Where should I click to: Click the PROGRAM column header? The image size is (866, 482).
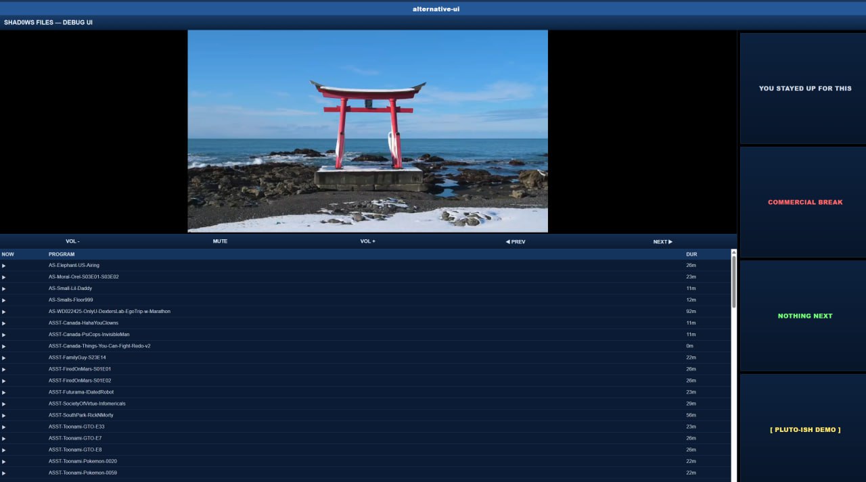[62, 254]
